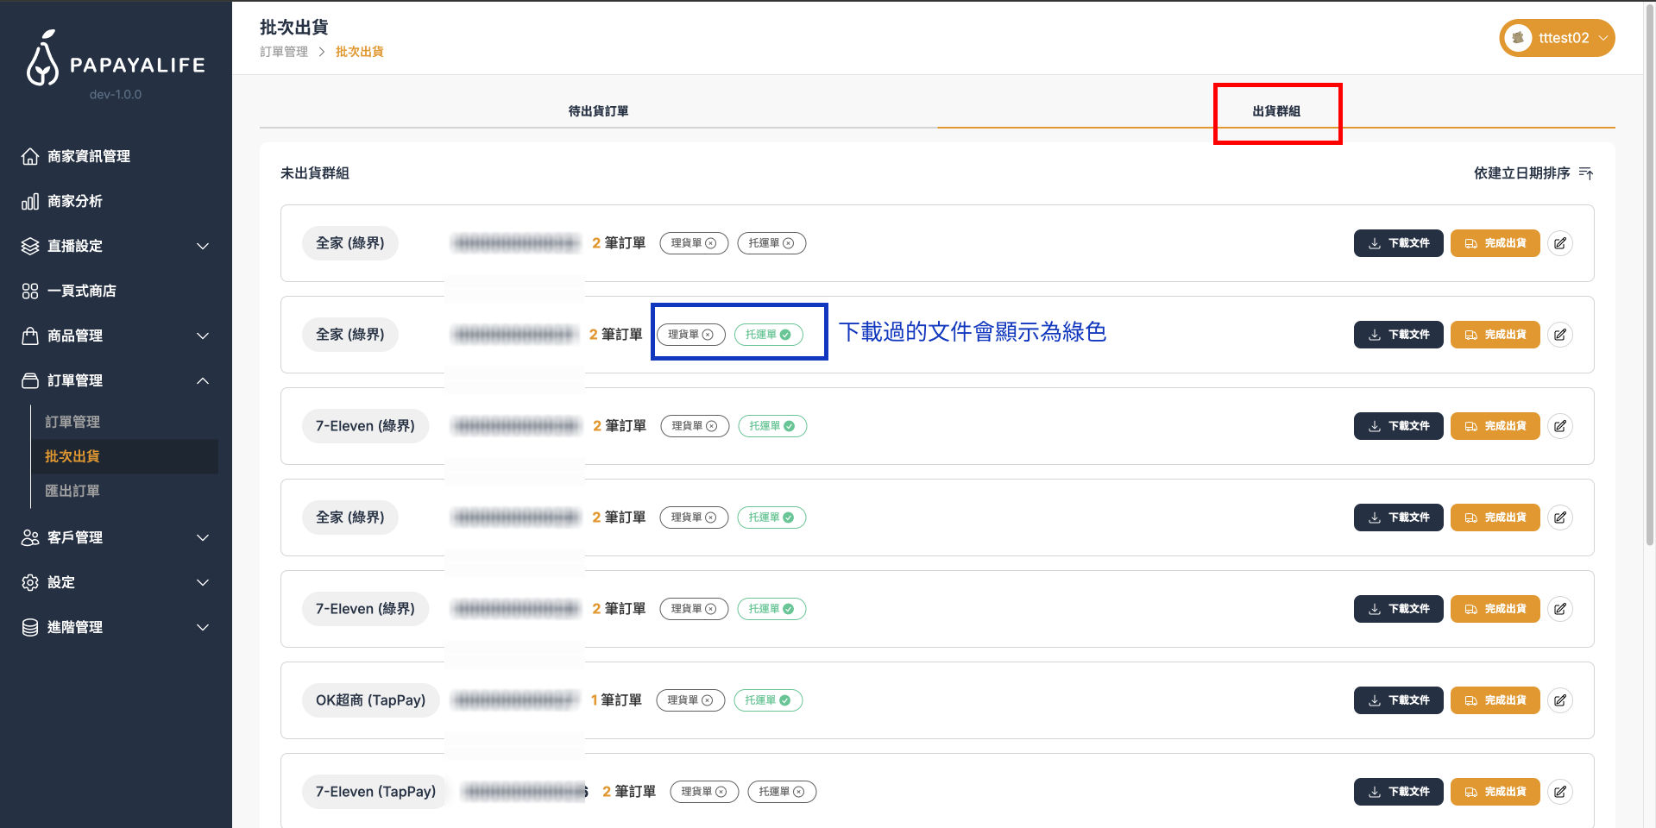Toggle green 托運單 tag in OK超商 row
This screenshot has height=828, width=1656.
[x=768, y=700]
